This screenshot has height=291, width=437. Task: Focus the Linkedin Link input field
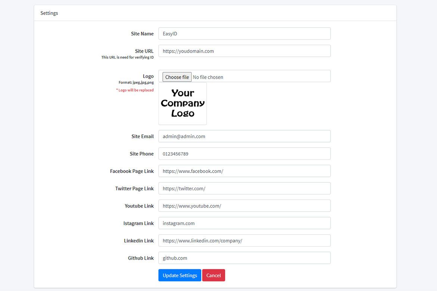click(x=244, y=241)
